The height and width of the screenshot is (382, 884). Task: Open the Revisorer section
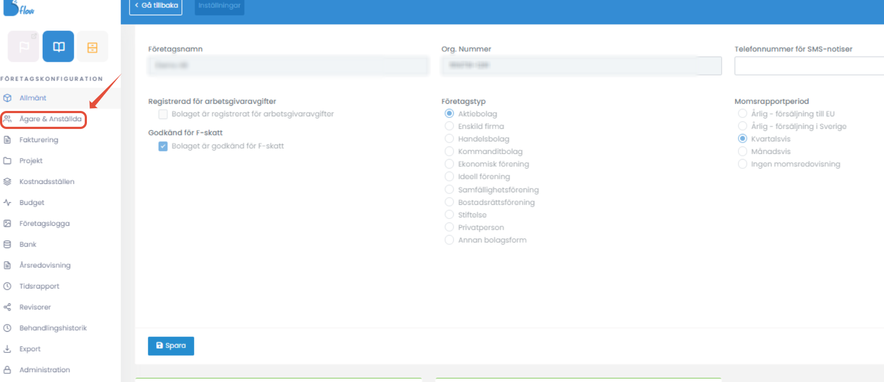tap(35, 307)
